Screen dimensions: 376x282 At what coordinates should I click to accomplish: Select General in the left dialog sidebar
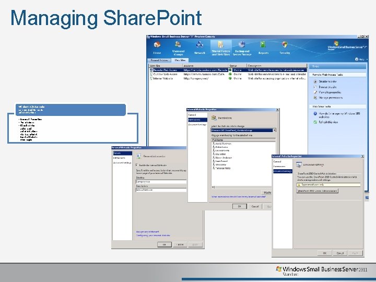pos(122,153)
